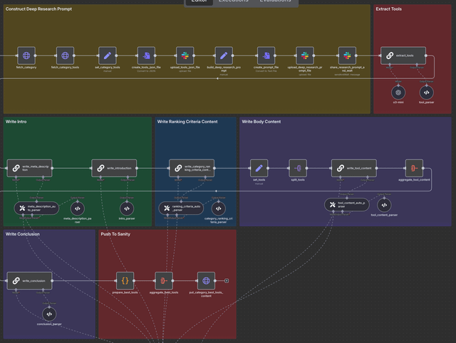Click the output connector of aggregate_tool_content
The height and width of the screenshot is (343, 456).
[423, 168]
